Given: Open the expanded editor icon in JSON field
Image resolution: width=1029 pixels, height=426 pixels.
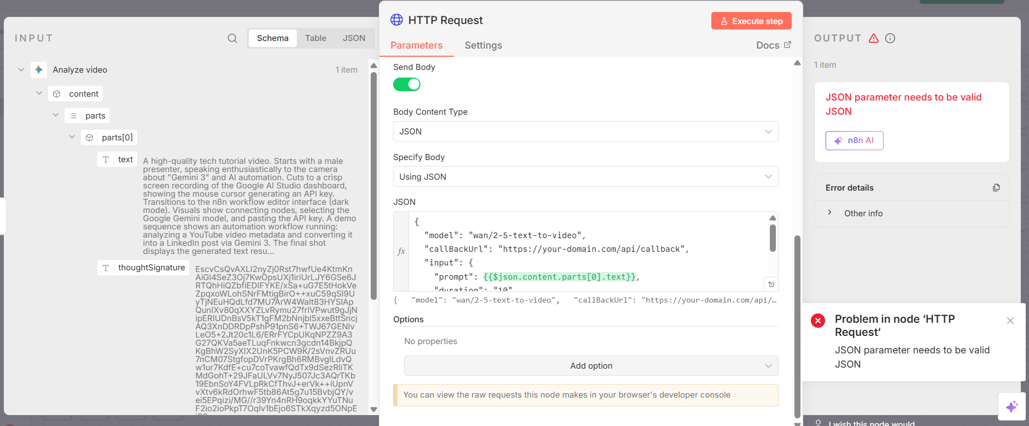Looking at the screenshot, I should [771, 285].
